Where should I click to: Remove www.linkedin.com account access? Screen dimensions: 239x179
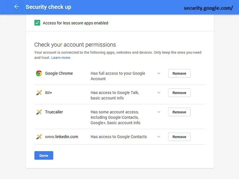pyautogui.click(x=179, y=137)
